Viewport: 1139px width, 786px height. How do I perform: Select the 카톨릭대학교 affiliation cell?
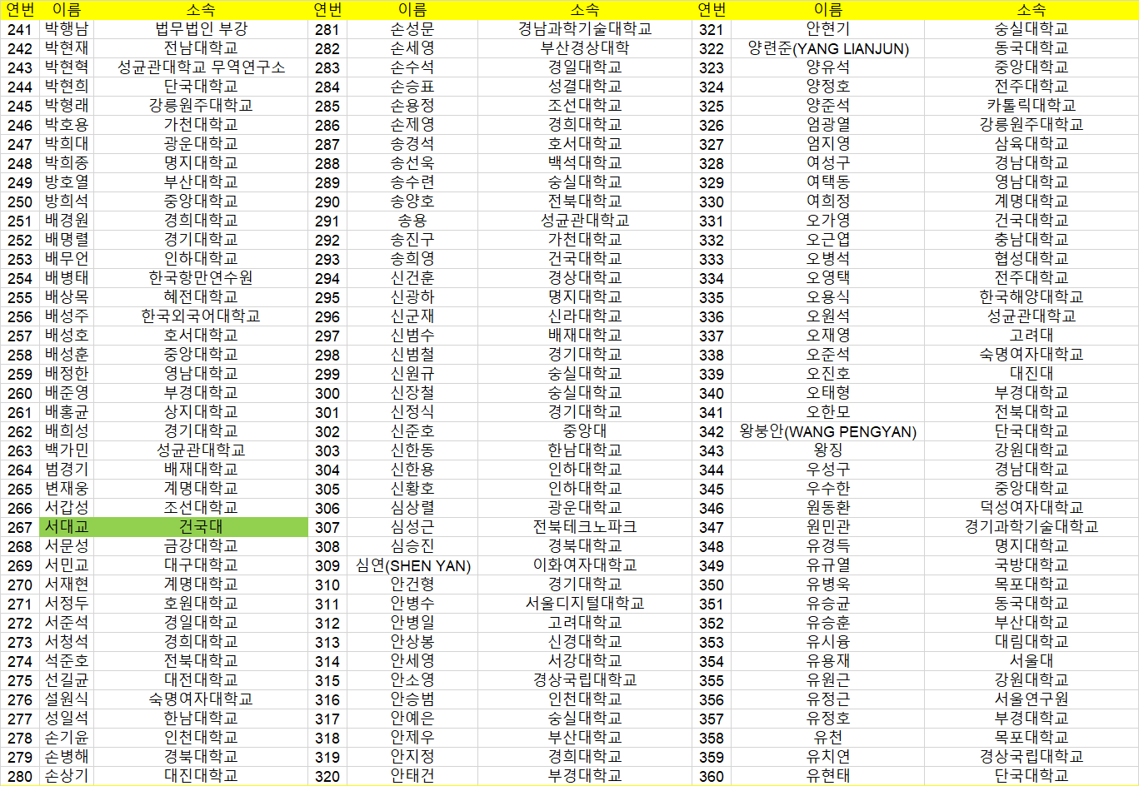[x=1031, y=106]
